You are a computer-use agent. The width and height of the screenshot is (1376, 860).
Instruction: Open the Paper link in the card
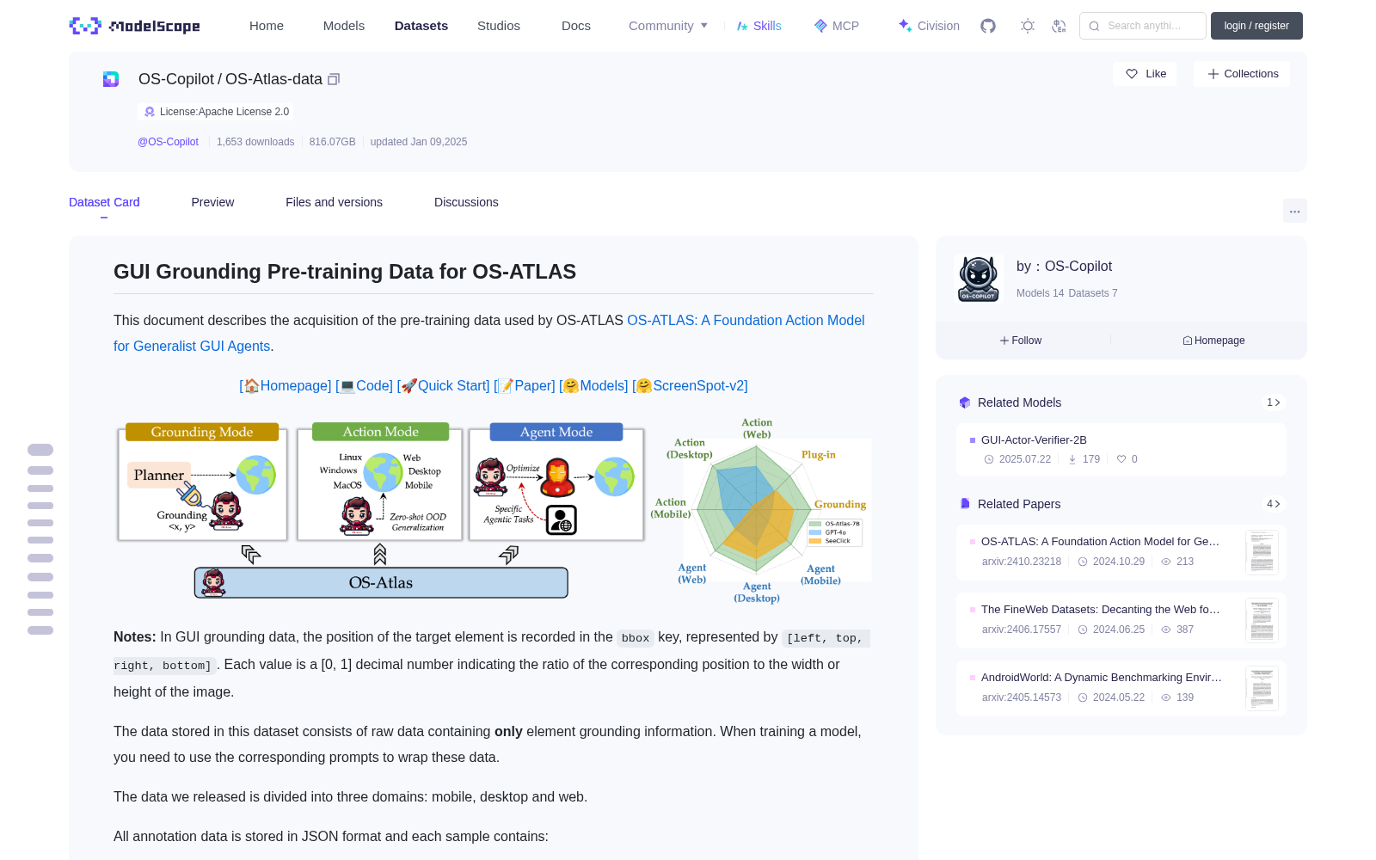pos(526,385)
